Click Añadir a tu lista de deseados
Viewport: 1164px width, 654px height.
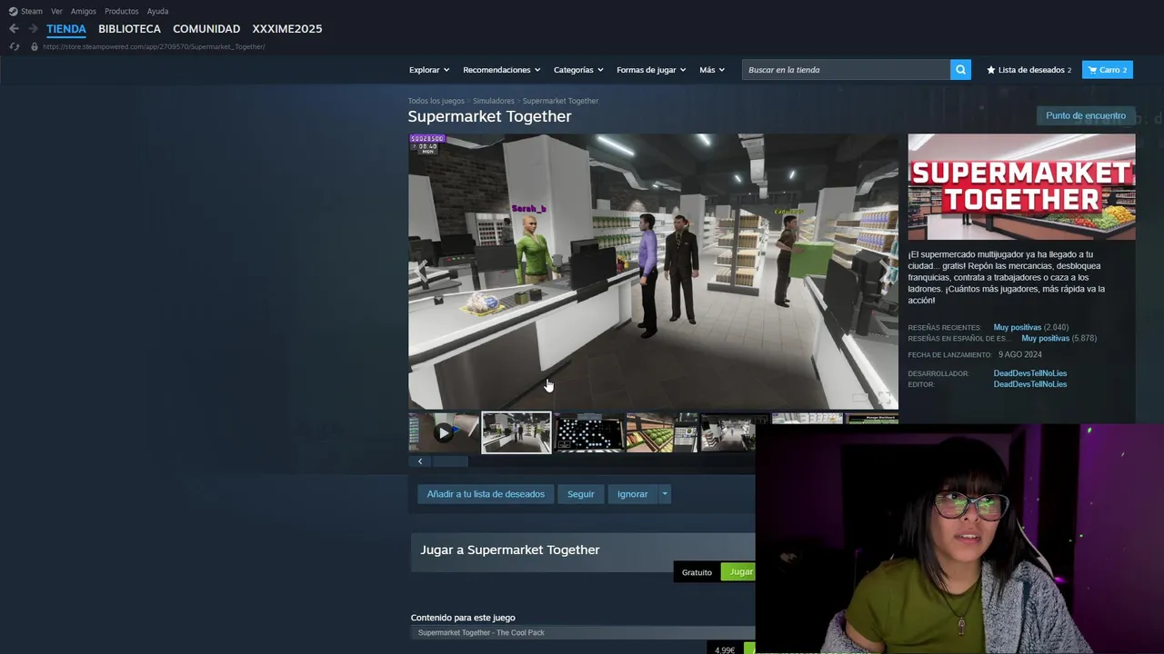(x=486, y=494)
